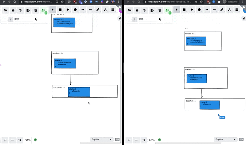Pick ellipse tool in right window
This screenshot has width=246, height=145.
coord(199,10)
